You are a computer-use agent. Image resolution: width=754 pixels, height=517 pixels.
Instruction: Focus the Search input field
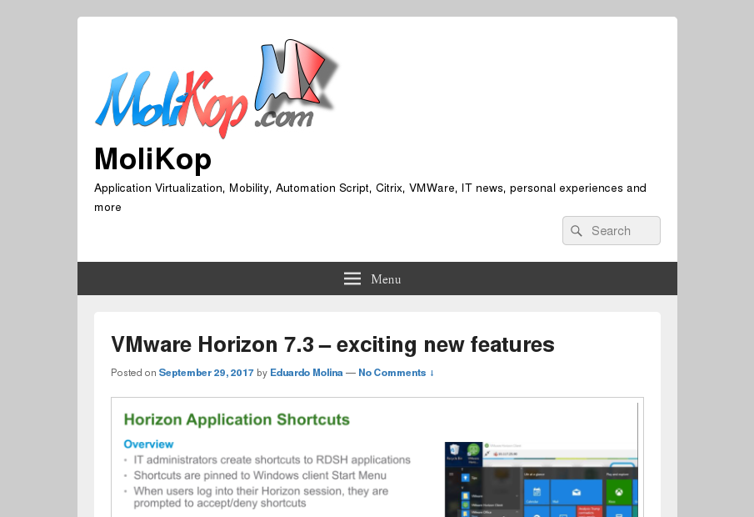[612, 231]
